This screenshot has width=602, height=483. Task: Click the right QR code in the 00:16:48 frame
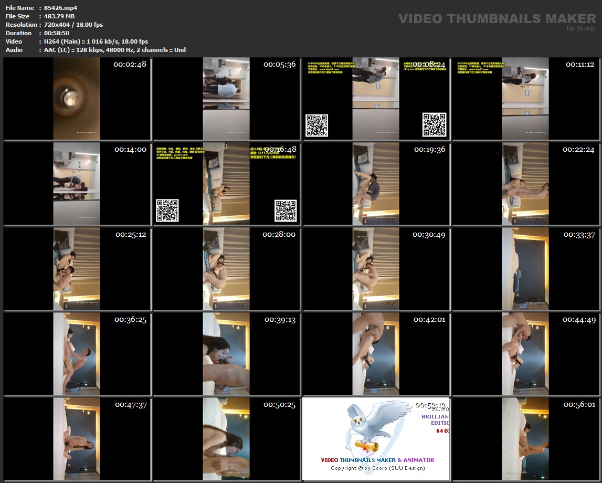pyautogui.click(x=286, y=211)
